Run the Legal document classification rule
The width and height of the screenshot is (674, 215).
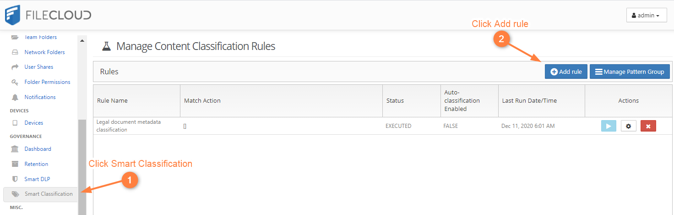click(x=609, y=126)
